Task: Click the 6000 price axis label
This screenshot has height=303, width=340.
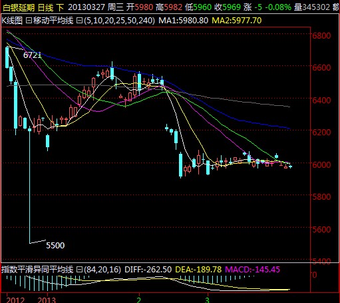Action: pos(321,164)
